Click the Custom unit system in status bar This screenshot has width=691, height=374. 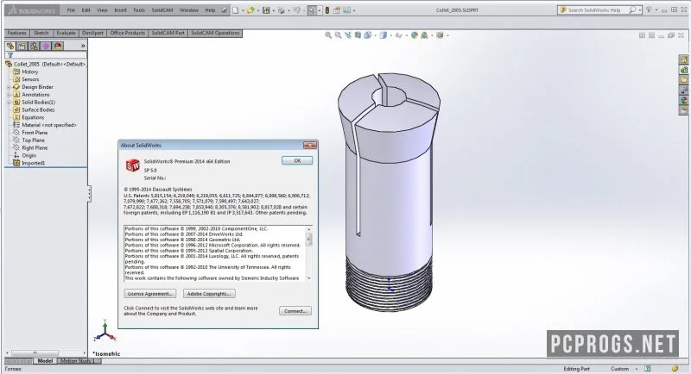pos(619,369)
